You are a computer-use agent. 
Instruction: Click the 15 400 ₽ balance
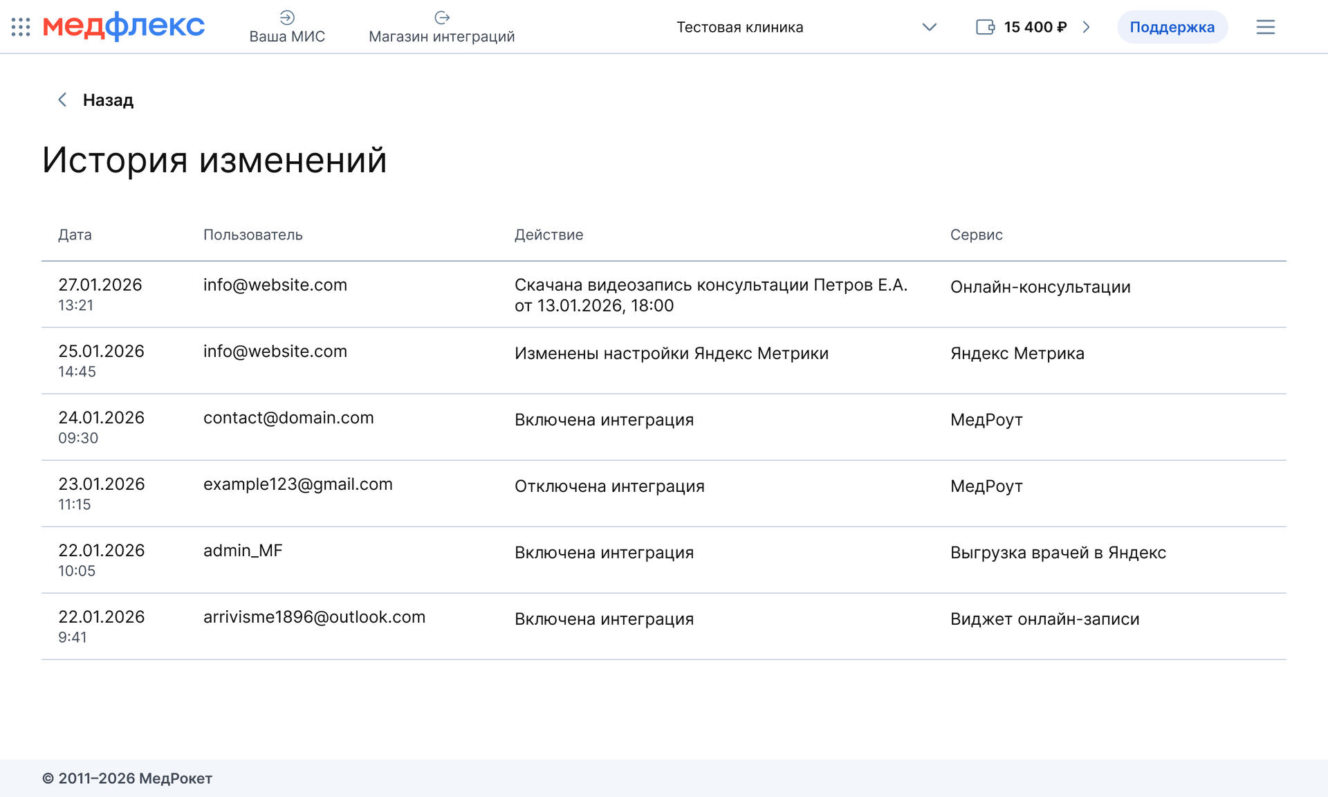1035,27
